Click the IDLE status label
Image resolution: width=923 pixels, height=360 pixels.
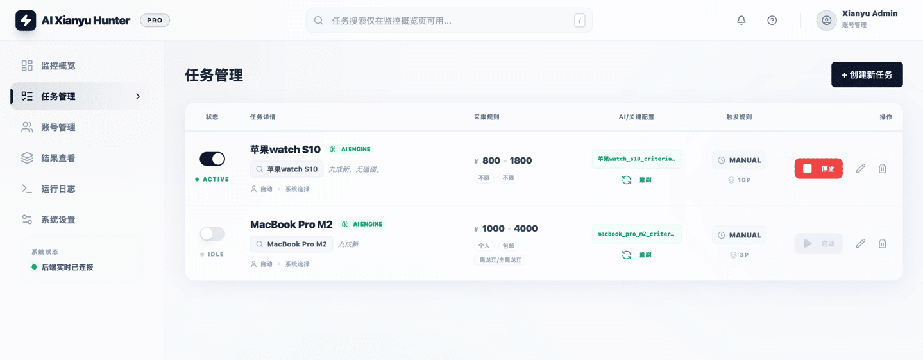(212, 255)
